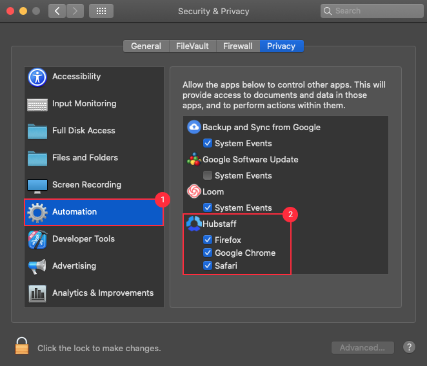Click the Backup and Sync from Google label
Image resolution: width=427 pixels, height=366 pixels.
pos(261,128)
